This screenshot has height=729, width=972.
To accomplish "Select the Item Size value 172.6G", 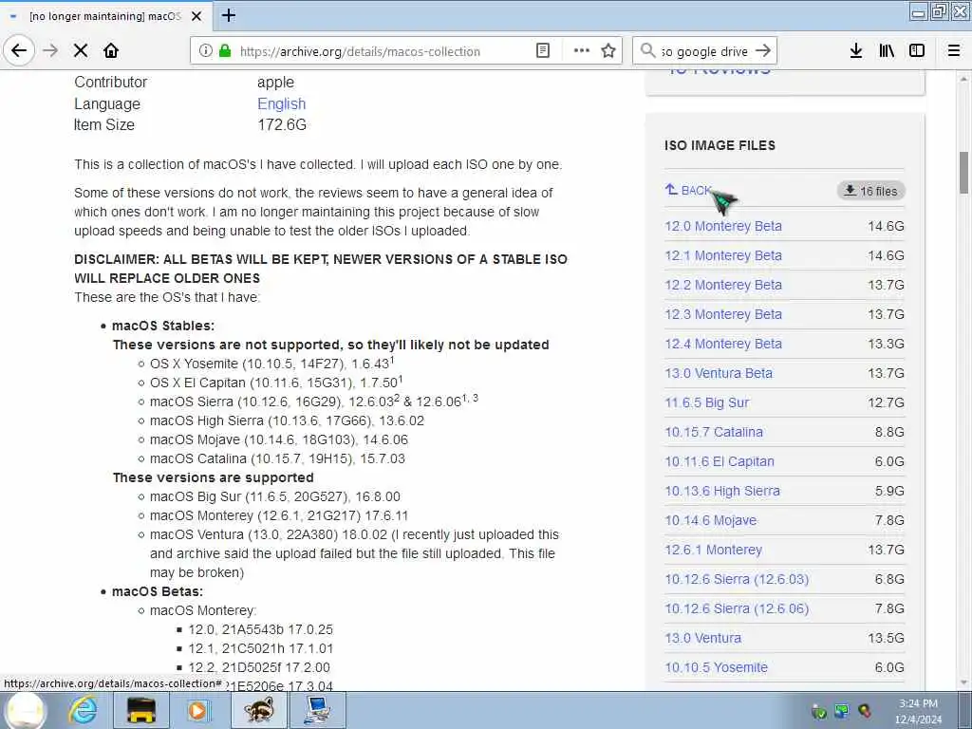I will [282, 124].
